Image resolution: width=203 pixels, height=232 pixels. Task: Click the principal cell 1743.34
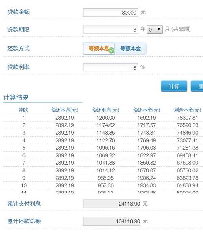[x=147, y=133]
